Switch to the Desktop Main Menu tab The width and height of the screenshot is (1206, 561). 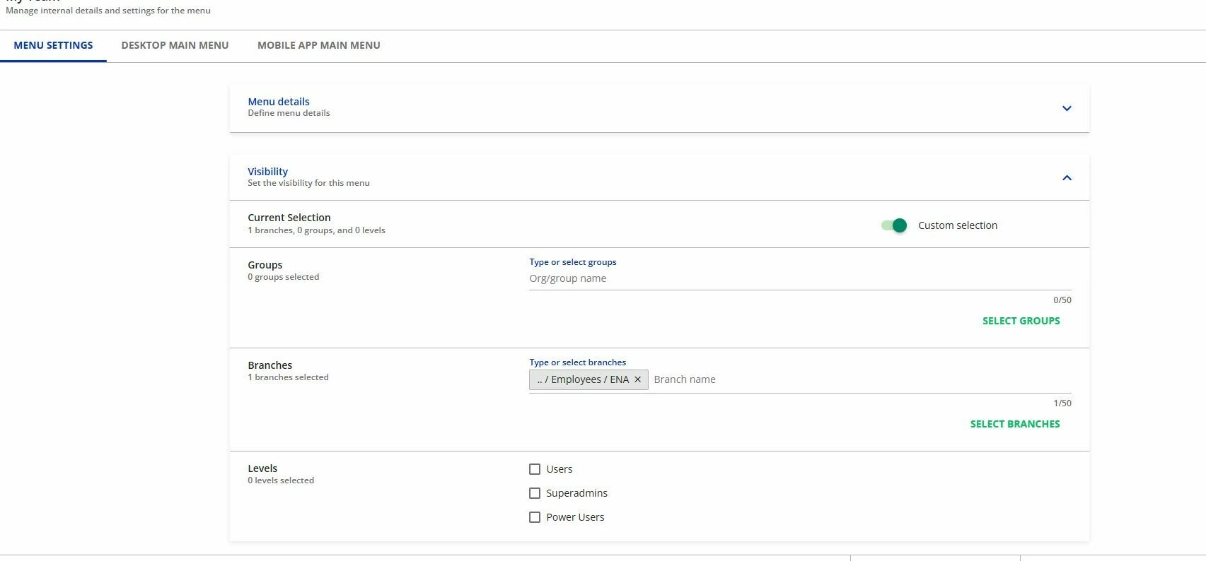pos(175,45)
